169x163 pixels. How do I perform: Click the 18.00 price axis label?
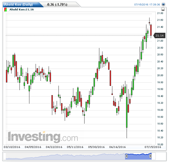tap(160, 145)
